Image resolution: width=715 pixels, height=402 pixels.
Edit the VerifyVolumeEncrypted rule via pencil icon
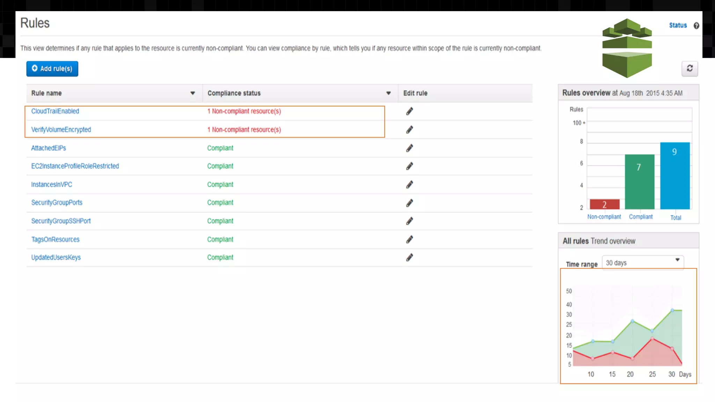410,130
